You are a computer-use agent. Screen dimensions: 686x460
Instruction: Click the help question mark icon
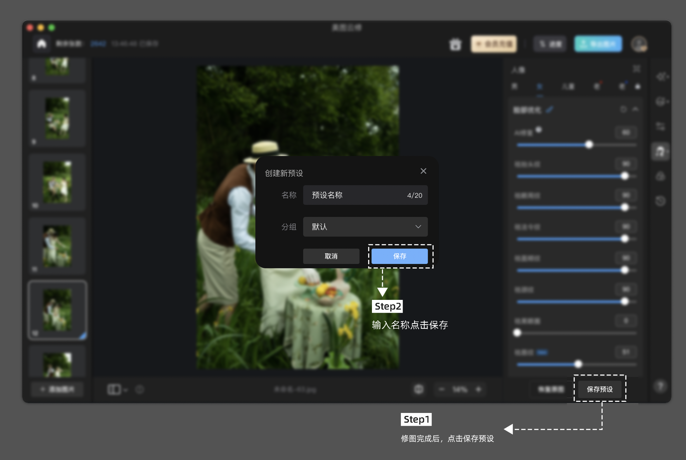pos(660,386)
